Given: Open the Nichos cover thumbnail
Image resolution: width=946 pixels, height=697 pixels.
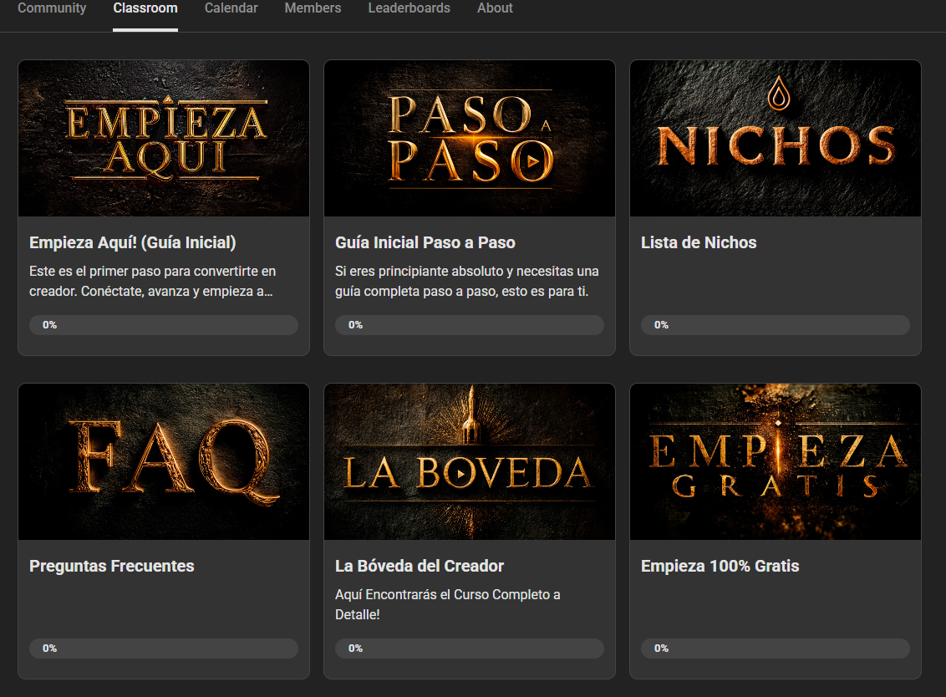Looking at the screenshot, I should coord(776,138).
